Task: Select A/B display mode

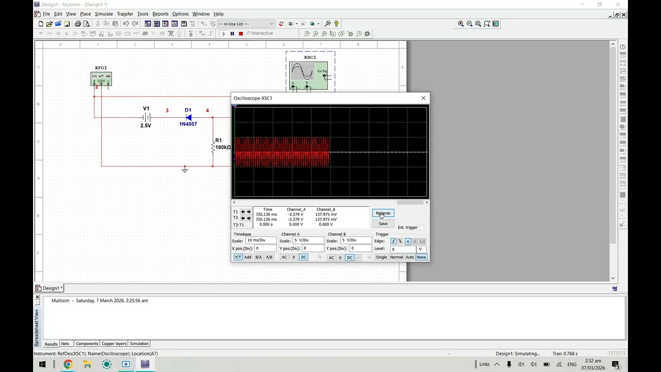Action: (269, 257)
